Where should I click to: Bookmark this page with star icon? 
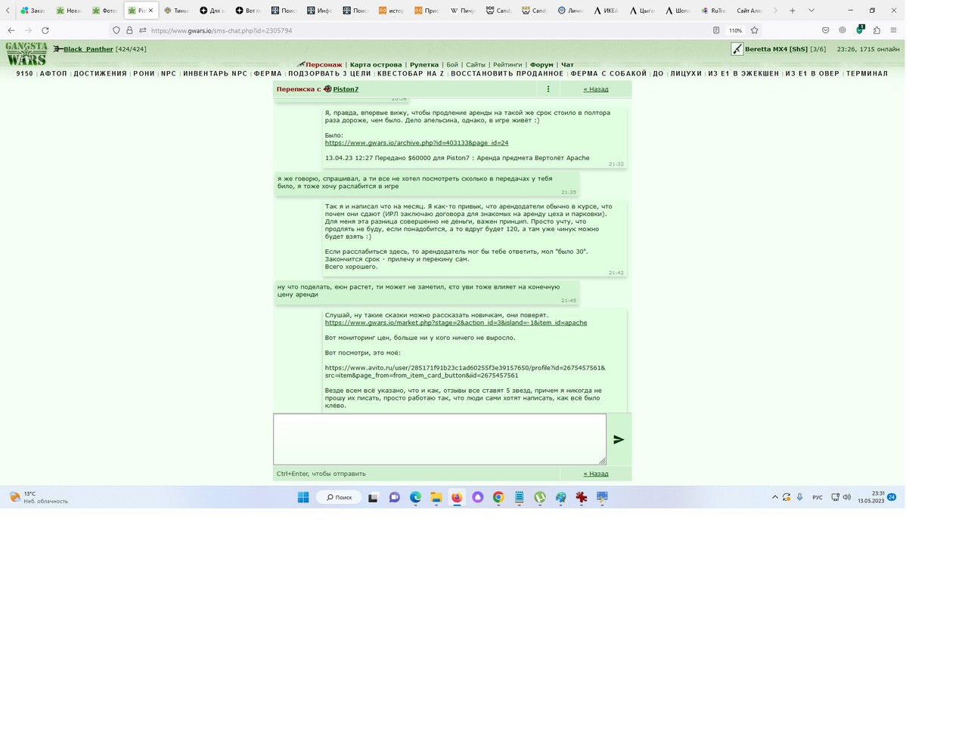coord(754,30)
